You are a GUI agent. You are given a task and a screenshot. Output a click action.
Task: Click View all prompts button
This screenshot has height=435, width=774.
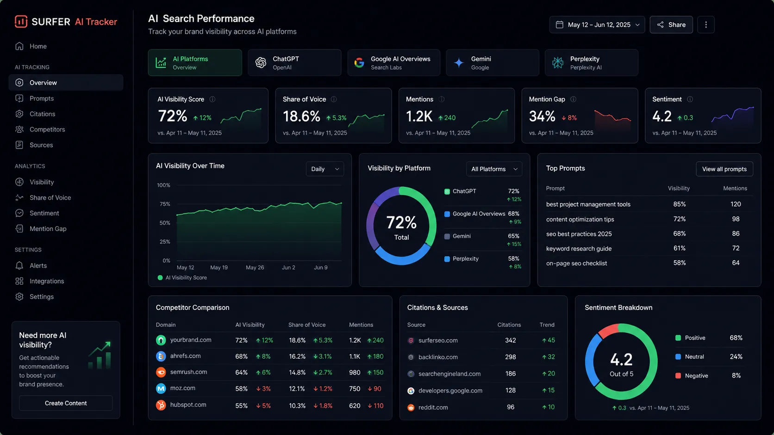coord(724,169)
